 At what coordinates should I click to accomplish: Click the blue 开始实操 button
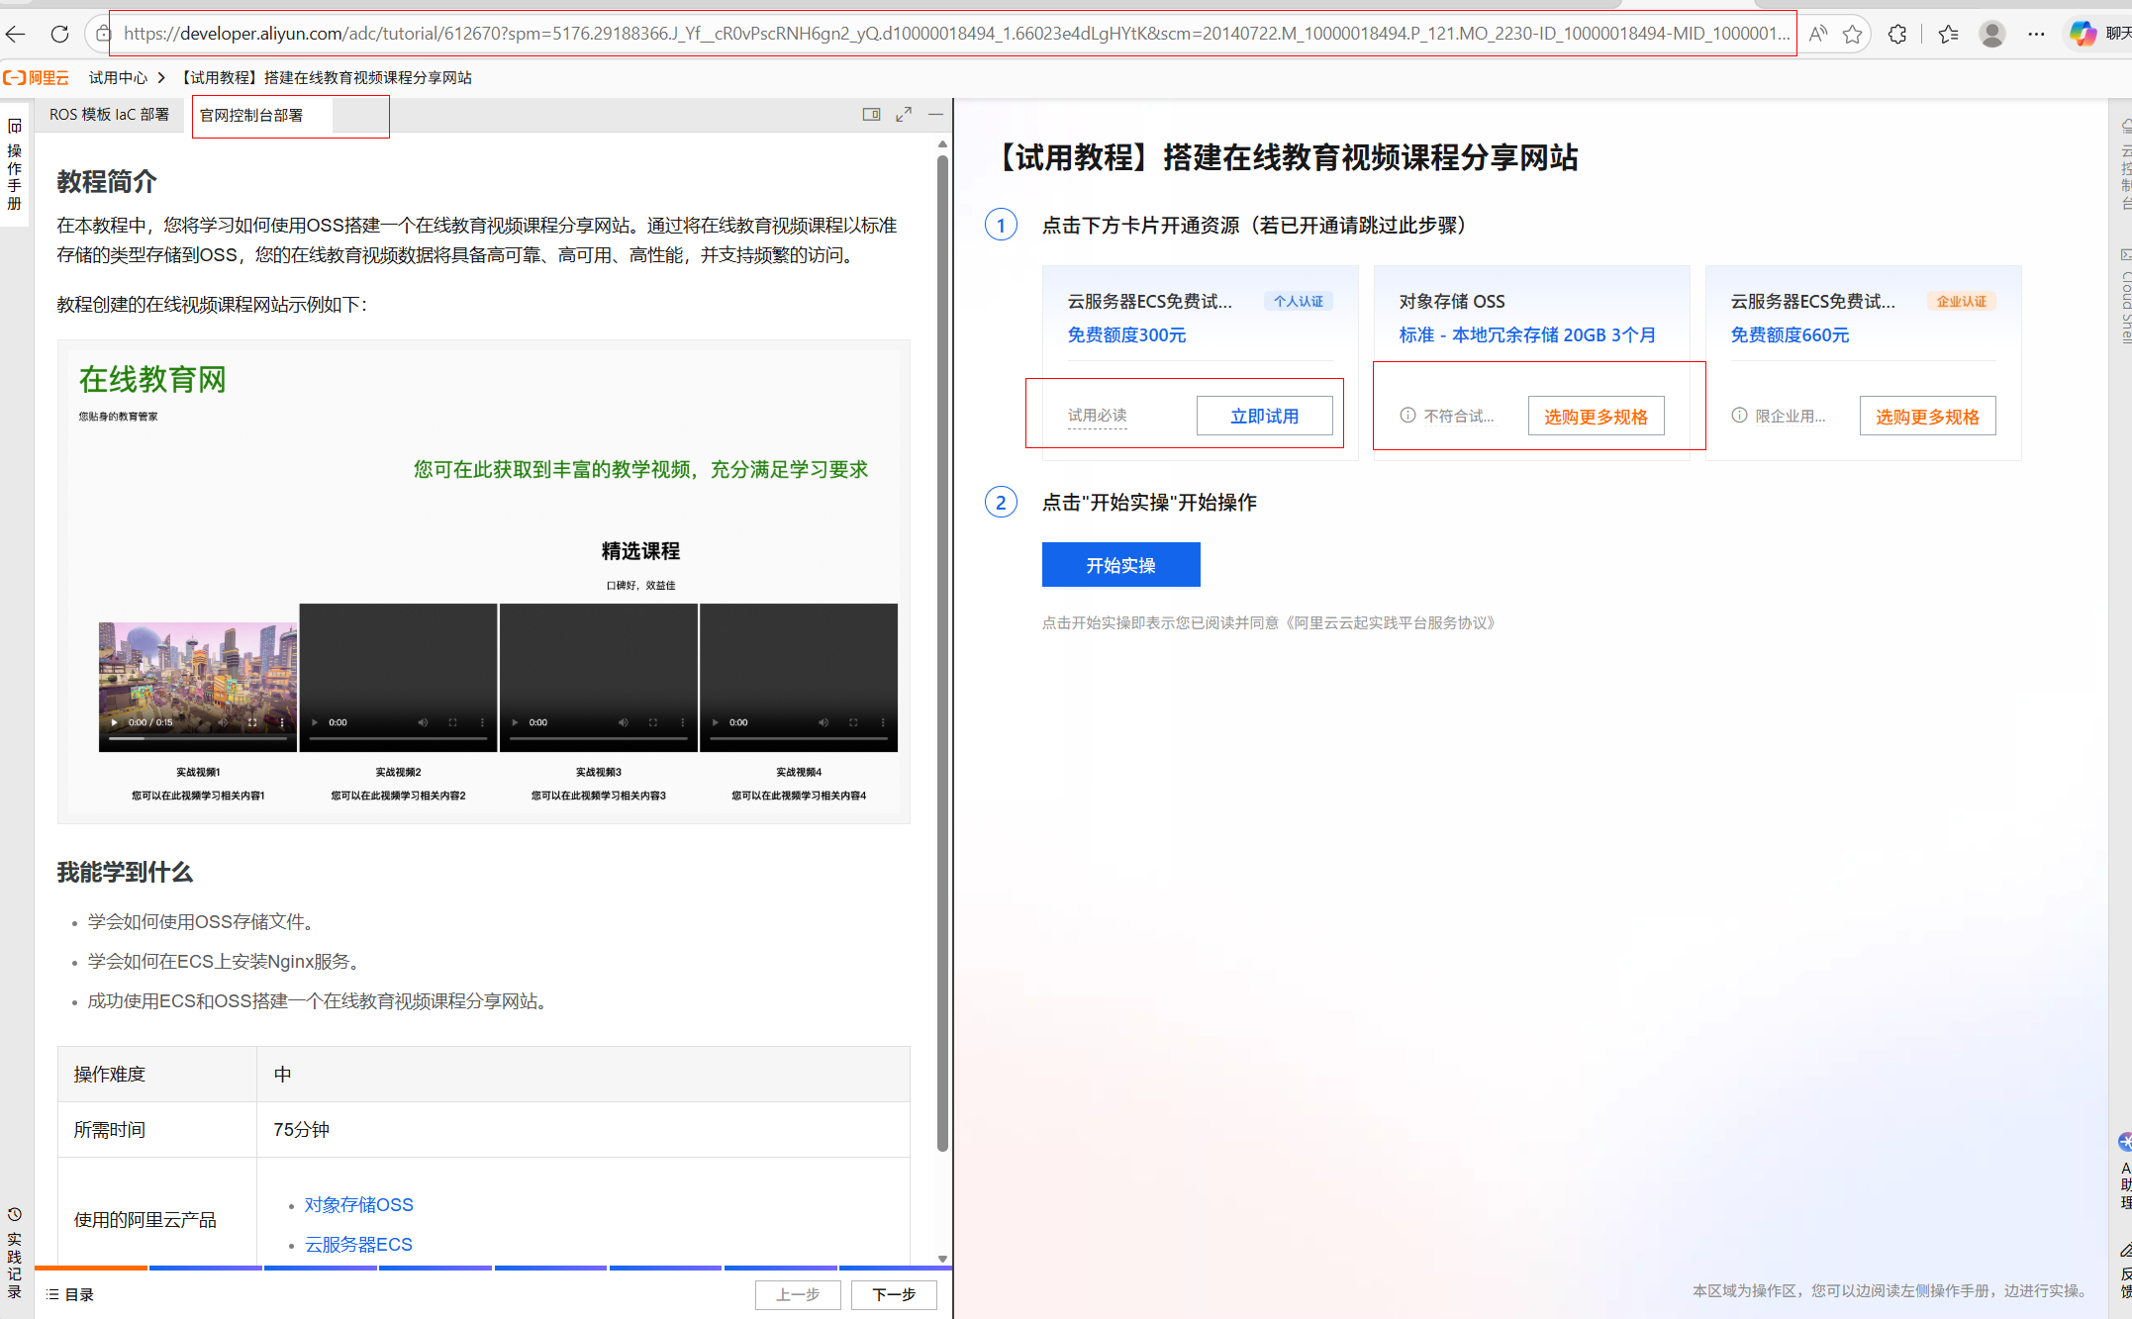pos(1119,564)
